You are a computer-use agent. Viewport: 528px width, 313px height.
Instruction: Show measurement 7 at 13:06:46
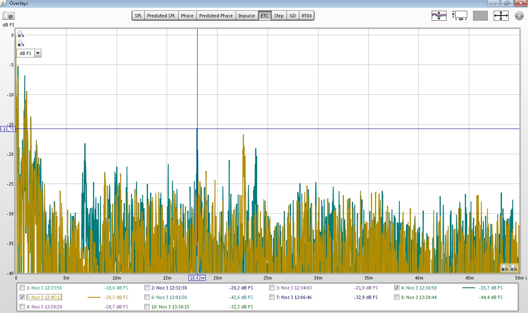[272, 297]
